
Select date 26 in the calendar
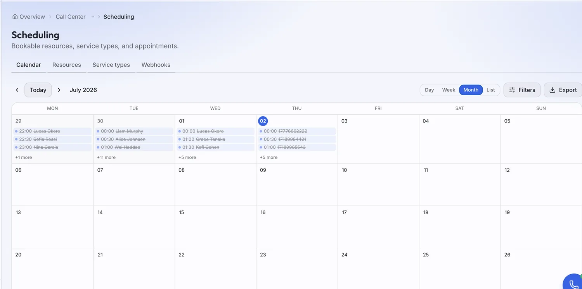click(x=507, y=255)
